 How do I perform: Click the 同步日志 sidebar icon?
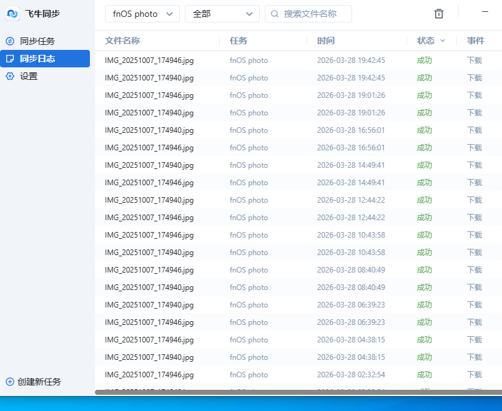pos(10,59)
